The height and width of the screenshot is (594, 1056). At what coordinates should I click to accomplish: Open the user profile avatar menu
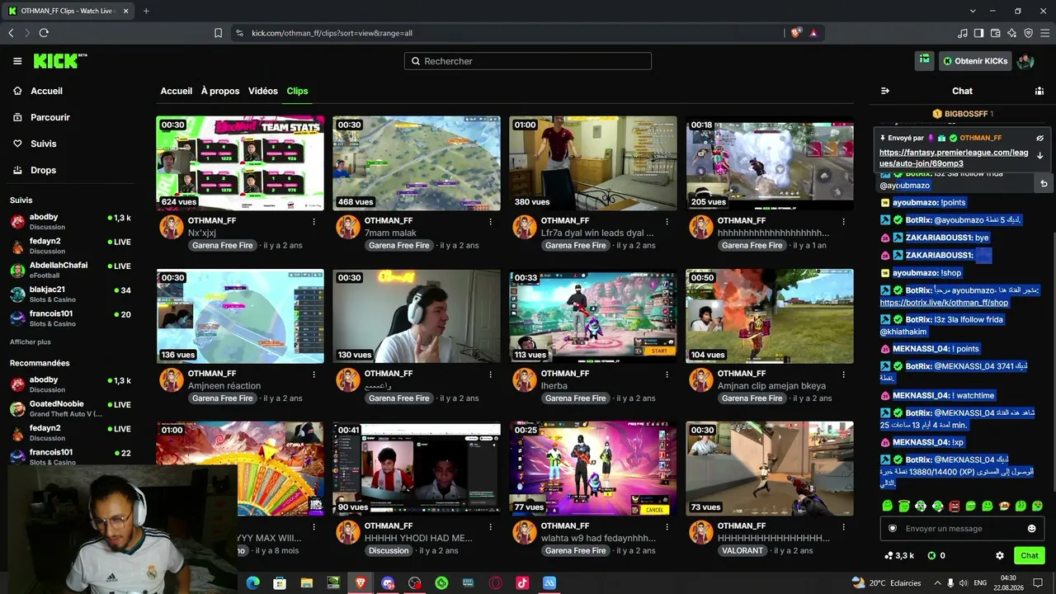point(1025,61)
